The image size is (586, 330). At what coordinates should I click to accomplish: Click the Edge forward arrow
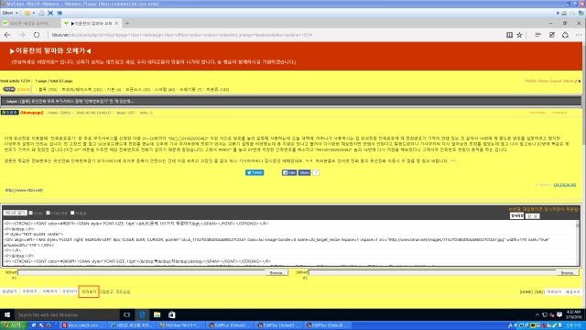click(22, 35)
